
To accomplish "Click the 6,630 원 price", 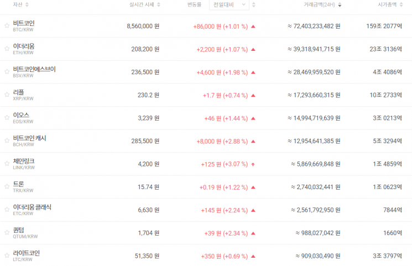I will coord(149,210).
